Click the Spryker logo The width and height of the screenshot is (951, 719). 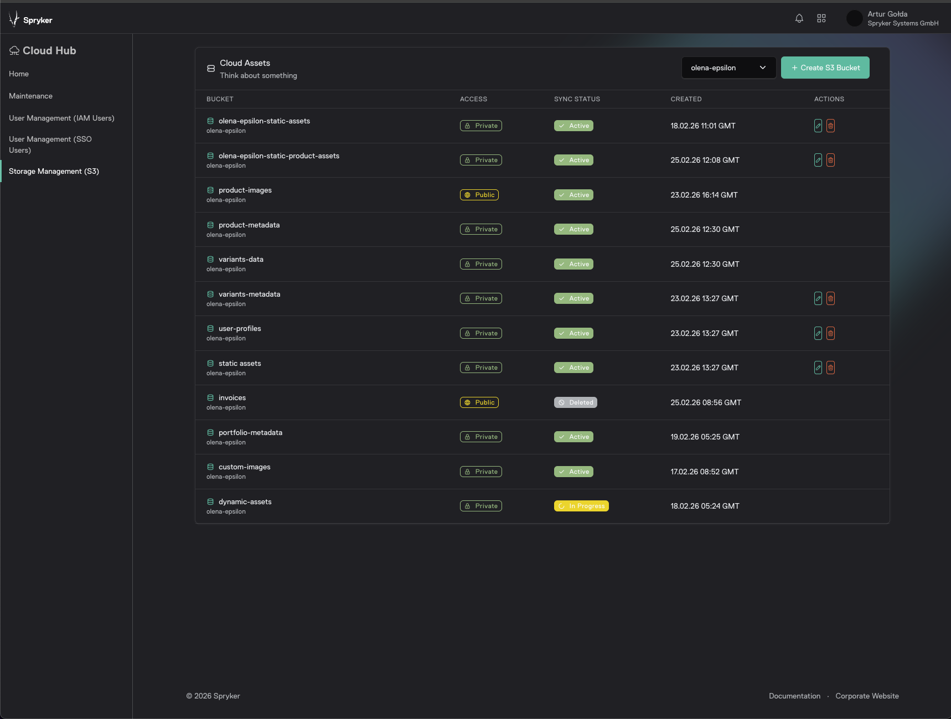(x=31, y=19)
